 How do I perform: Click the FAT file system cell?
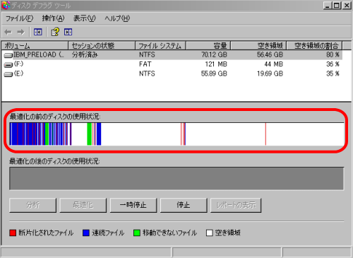[145, 64]
